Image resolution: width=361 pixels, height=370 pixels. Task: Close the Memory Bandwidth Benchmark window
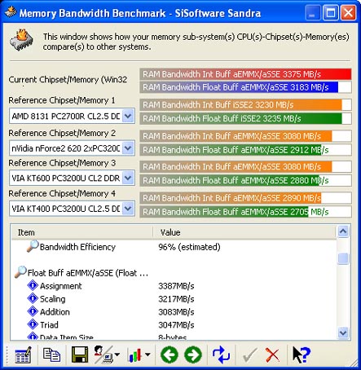(349, 12)
